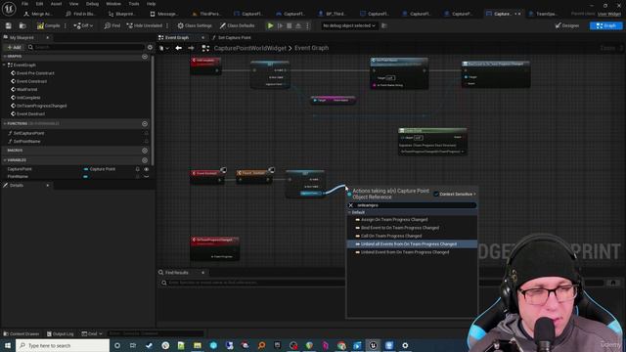Open Class Defaults
Image resolution: width=626 pixels, height=352 pixels.
click(237, 25)
